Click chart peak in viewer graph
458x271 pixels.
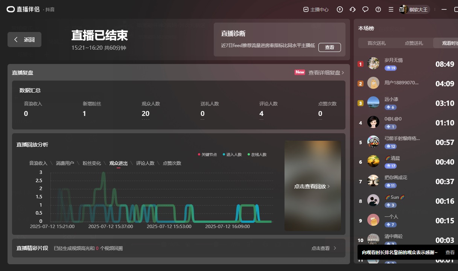(x=104, y=174)
